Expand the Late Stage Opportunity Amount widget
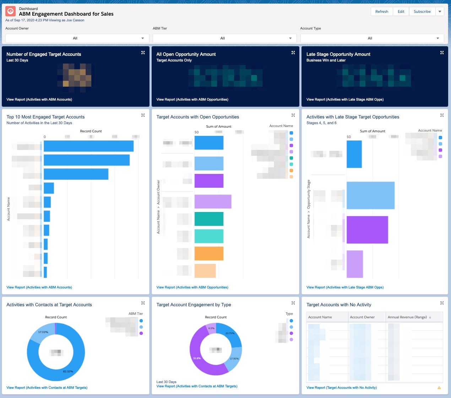The image size is (451, 398). tap(442, 52)
